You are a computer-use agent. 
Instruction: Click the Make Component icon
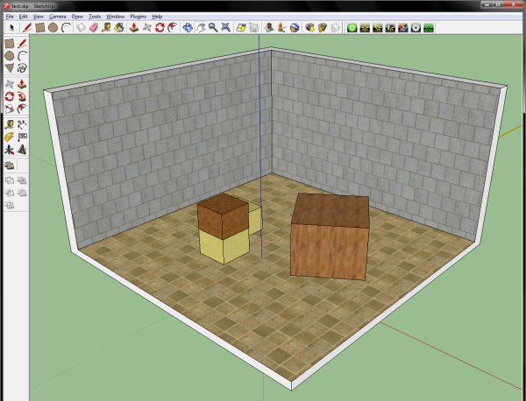point(81,28)
